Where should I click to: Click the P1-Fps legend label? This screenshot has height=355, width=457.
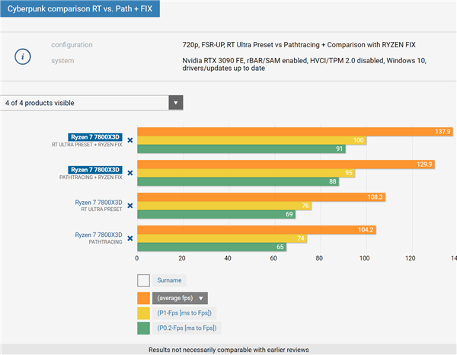pos(184,312)
